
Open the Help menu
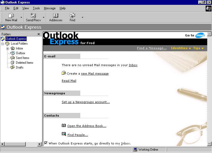63,8
